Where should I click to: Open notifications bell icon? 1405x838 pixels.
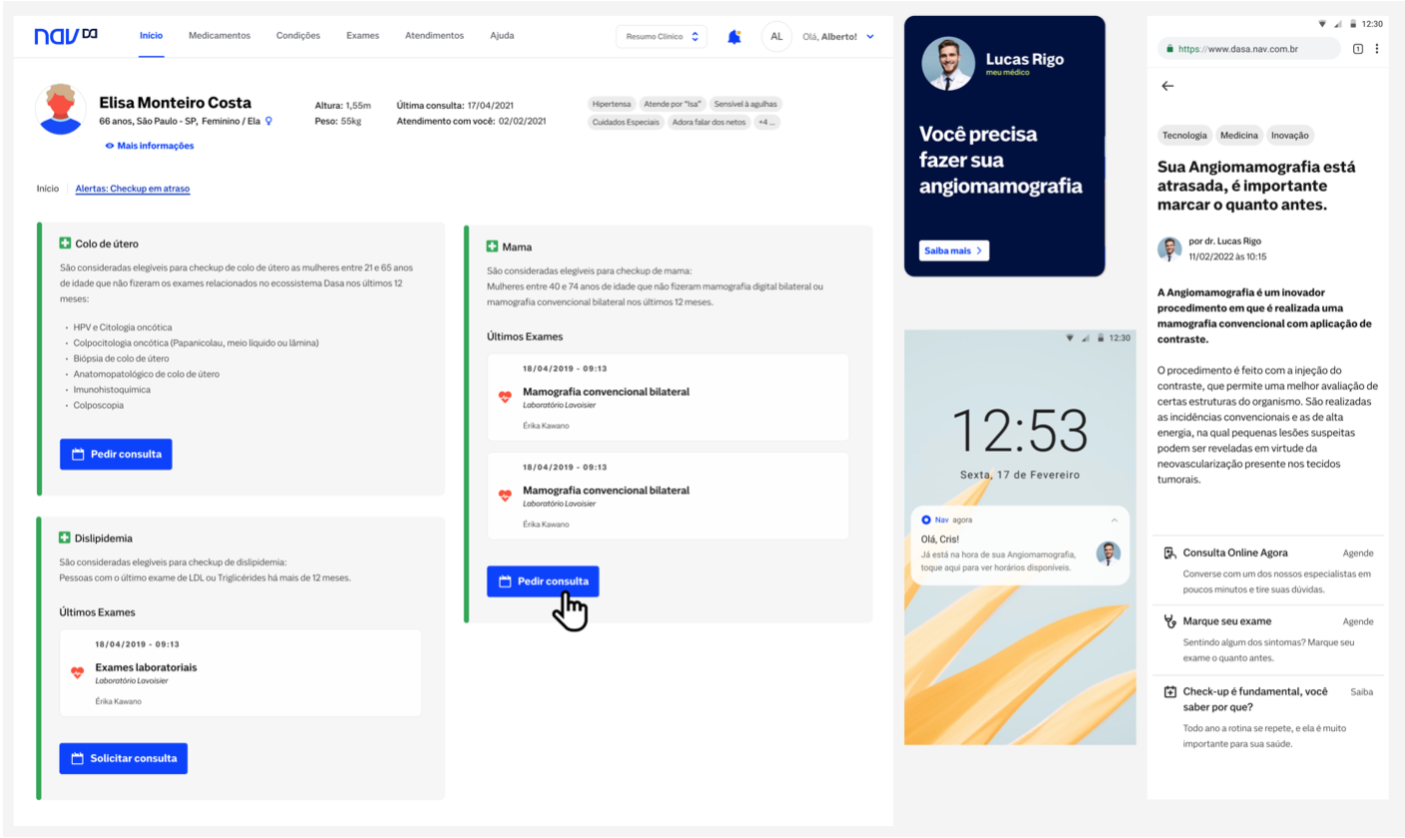(x=734, y=37)
